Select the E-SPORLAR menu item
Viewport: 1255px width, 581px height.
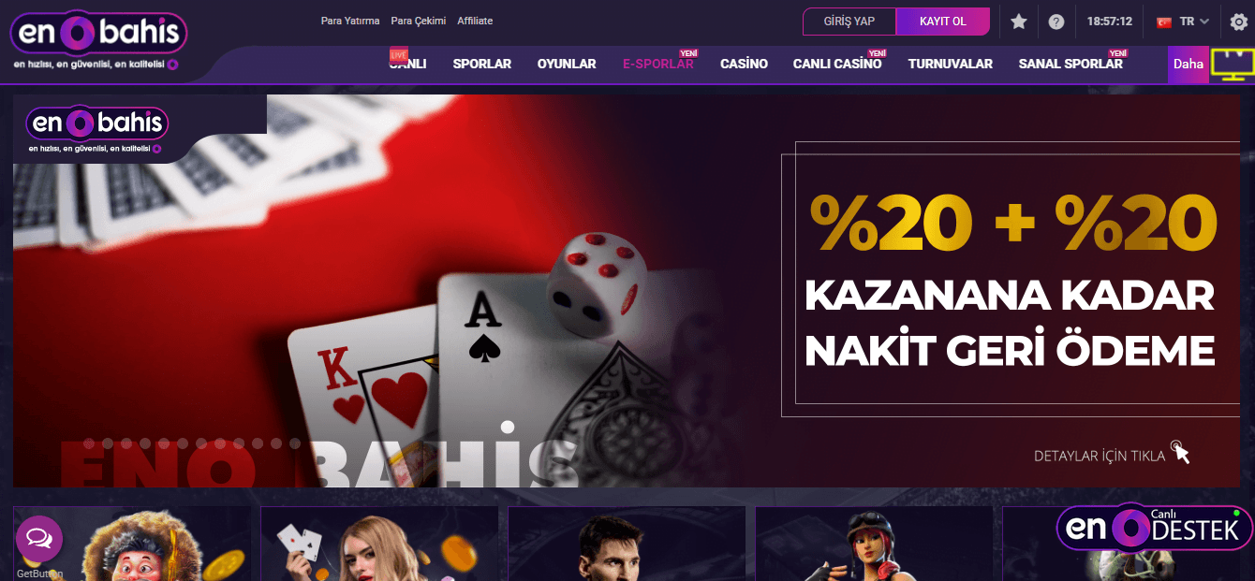(658, 65)
